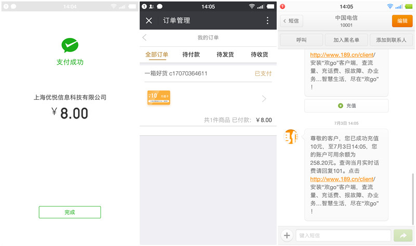Screen dimensions: 416x246
Task: Click the WiFi icon in the order screen status bar
Action: (x=252, y=6)
